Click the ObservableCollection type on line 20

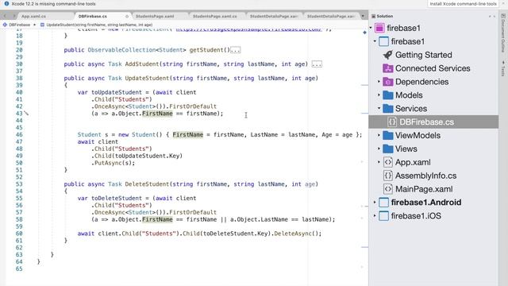121,50
